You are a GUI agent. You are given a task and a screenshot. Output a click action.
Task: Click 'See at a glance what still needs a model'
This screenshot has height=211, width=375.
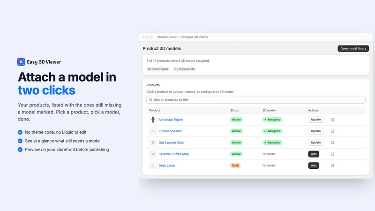click(x=63, y=141)
